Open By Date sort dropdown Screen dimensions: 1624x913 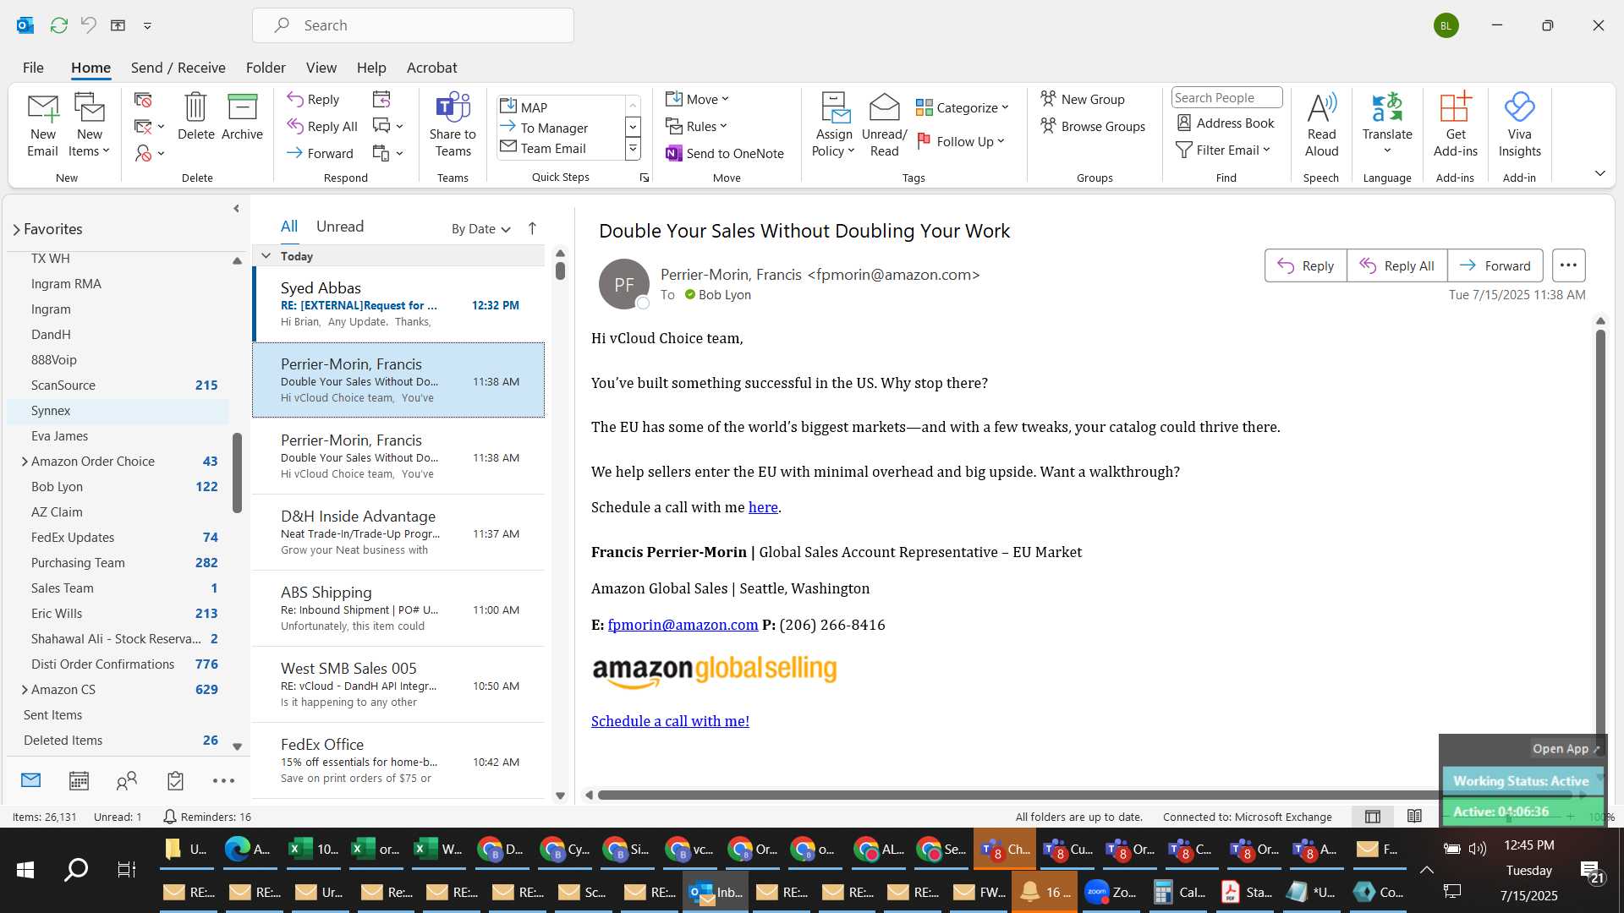[x=480, y=228]
